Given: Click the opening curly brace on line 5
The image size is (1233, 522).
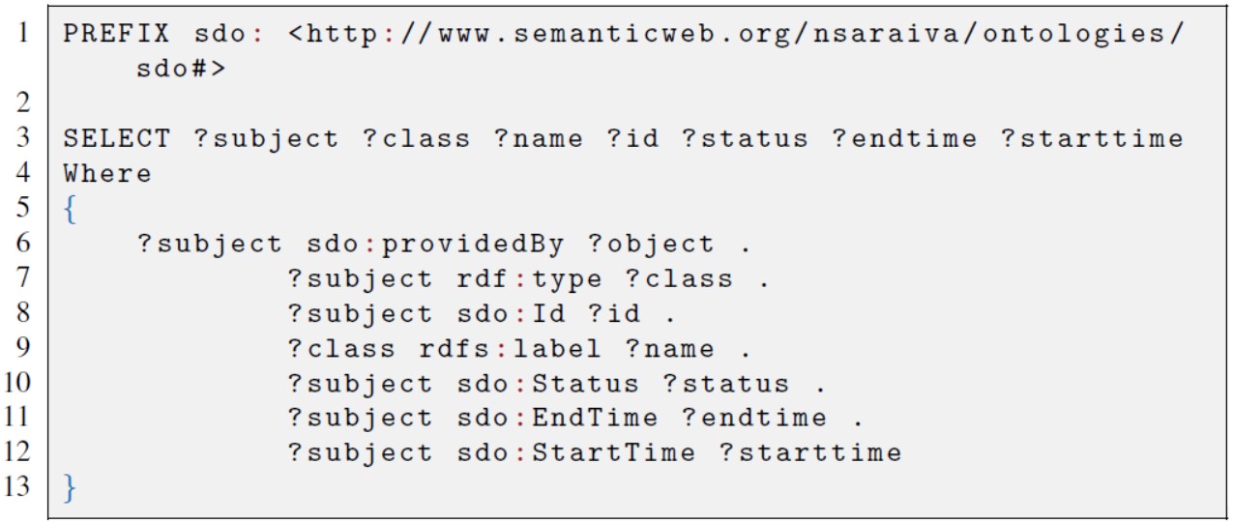Looking at the screenshot, I should point(70,209).
